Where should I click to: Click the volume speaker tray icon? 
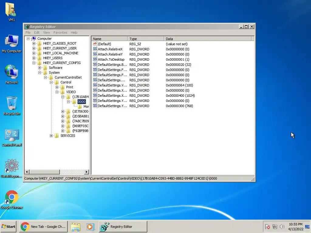282,226
